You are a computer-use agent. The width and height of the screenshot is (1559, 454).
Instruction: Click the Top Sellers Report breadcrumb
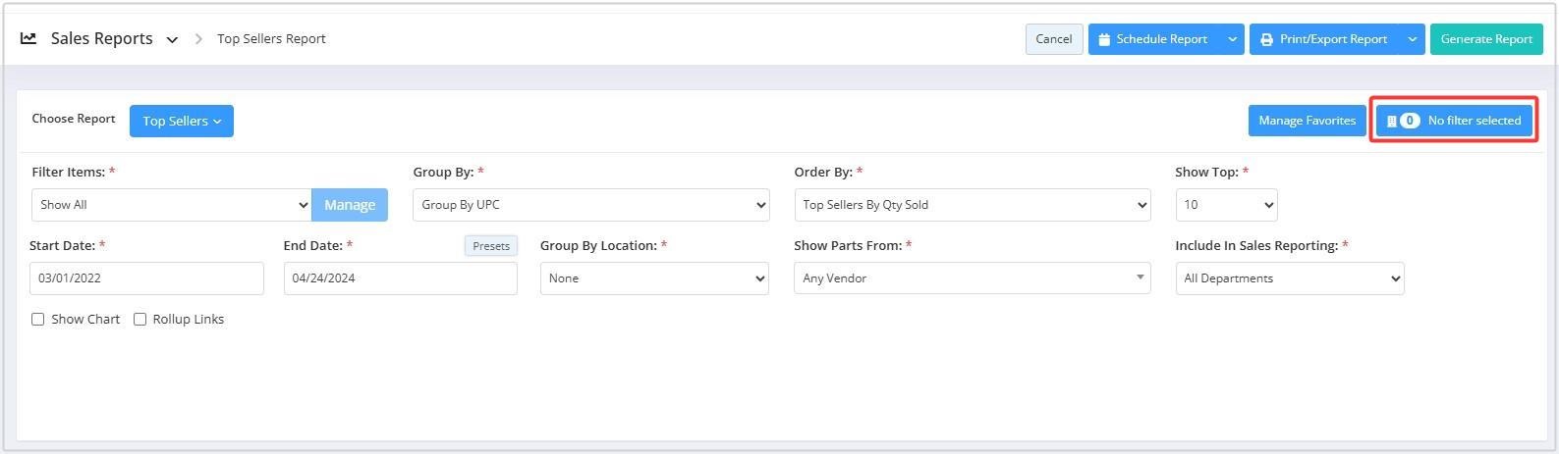[271, 39]
